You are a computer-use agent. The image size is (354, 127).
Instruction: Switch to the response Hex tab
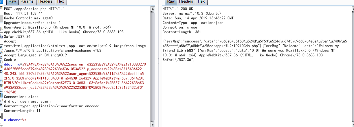point(201,2)
